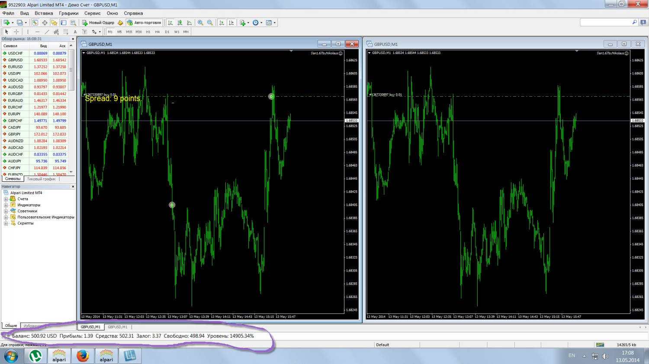The width and height of the screenshot is (649, 364).
Task: Switch to line chart icon
Action: pos(190,22)
